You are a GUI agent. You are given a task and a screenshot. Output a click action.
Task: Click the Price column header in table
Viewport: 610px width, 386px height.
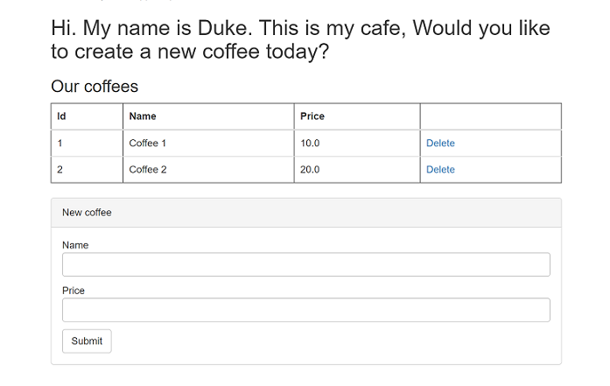click(x=312, y=116)
